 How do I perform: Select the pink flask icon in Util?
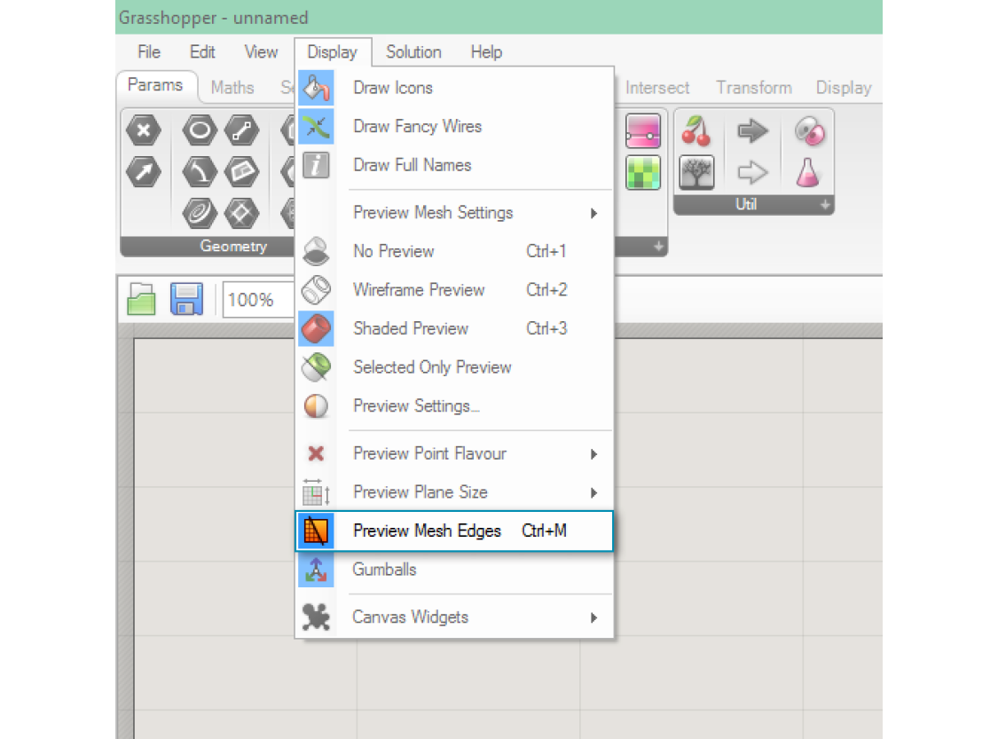[809, 171]
